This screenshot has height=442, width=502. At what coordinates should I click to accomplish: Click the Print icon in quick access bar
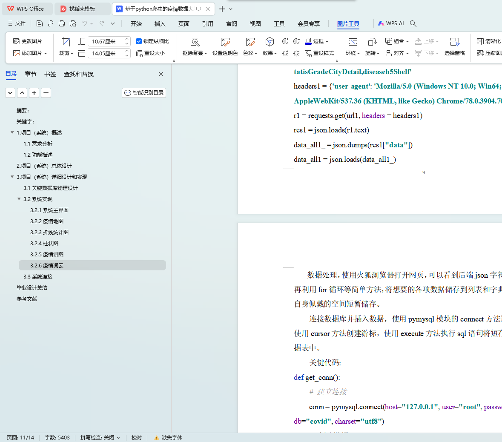(62, 24)
